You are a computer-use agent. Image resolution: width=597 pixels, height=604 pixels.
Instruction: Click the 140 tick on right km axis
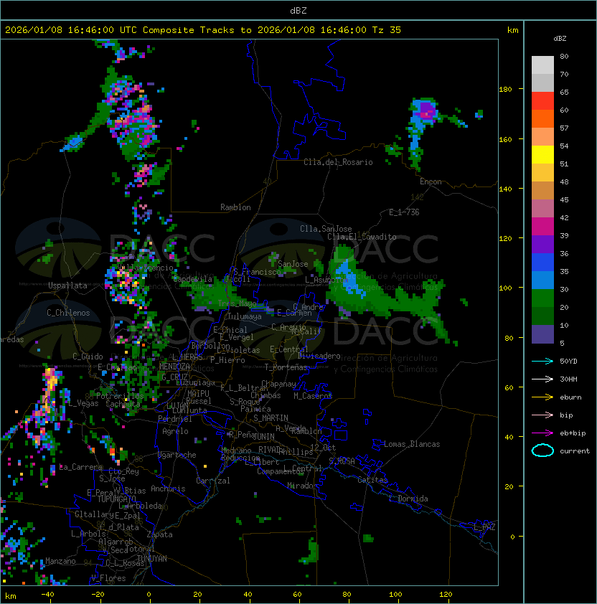point(505,189)
